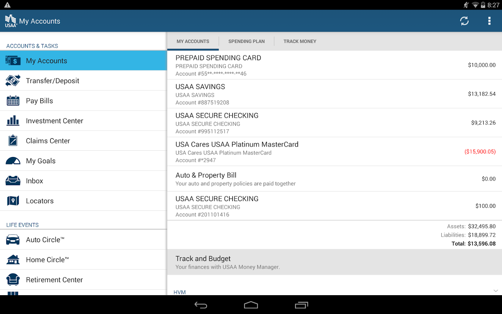Tap the ($15,900.05) MasterCard balance
The image size is (502, 314).
tap(480, 151)
